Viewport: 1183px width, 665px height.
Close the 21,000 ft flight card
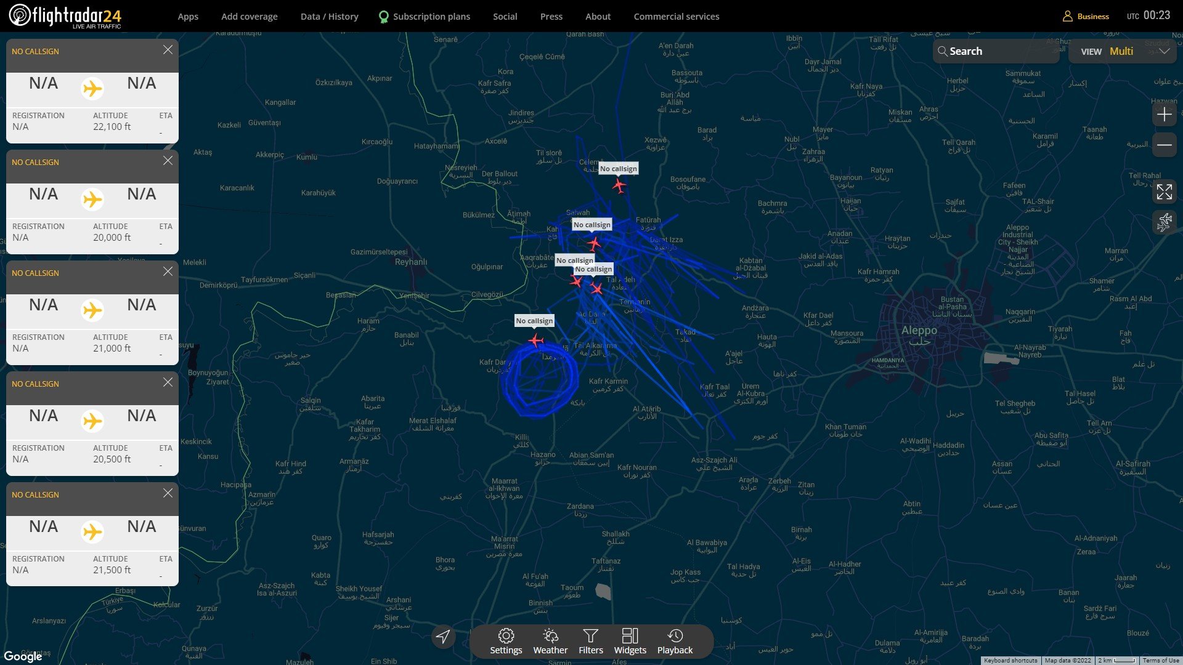pyautogui.click(x=168, y=272)
